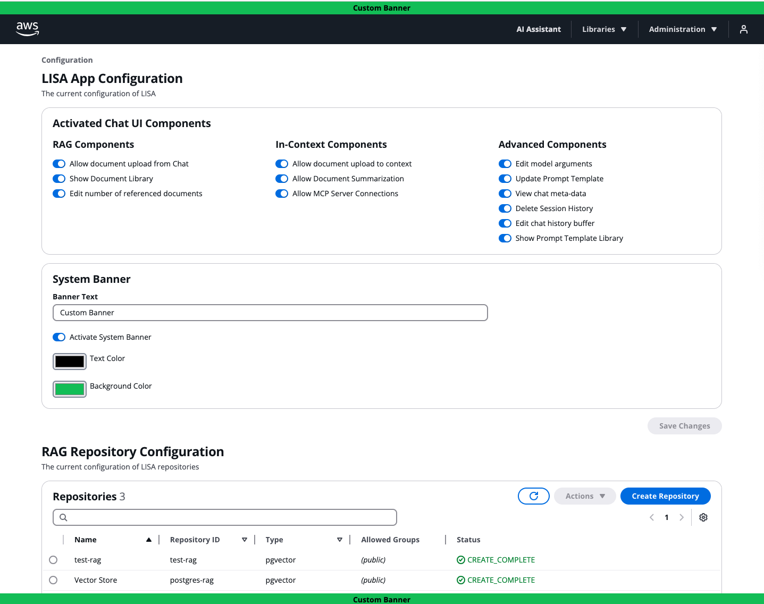764x604 pixels.
Task: Click pgvector type in test-rag row
Action: pyautogui.click(x=281, y=560)
